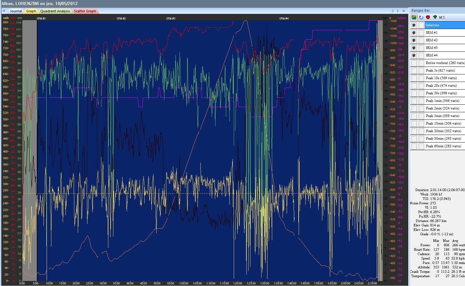Switch to the Graph tab
465x286 pixels.
click(31, 11)
